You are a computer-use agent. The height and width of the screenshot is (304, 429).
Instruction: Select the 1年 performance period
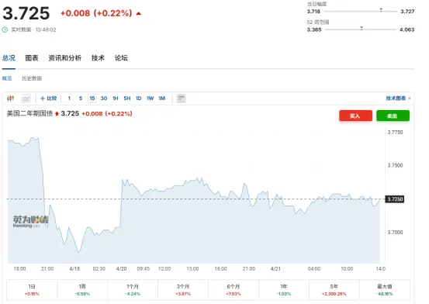click(284, 290)
